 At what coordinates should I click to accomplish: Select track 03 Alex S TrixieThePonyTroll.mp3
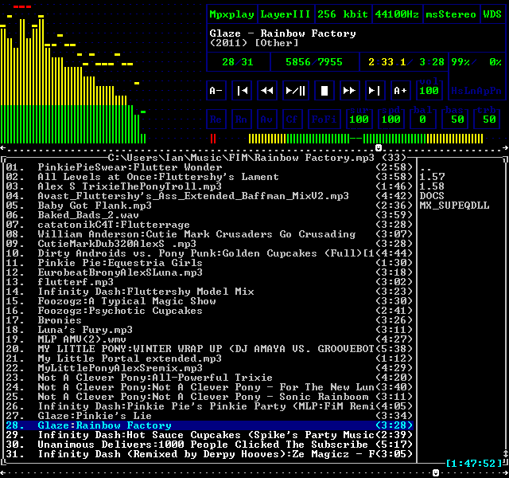209,186
